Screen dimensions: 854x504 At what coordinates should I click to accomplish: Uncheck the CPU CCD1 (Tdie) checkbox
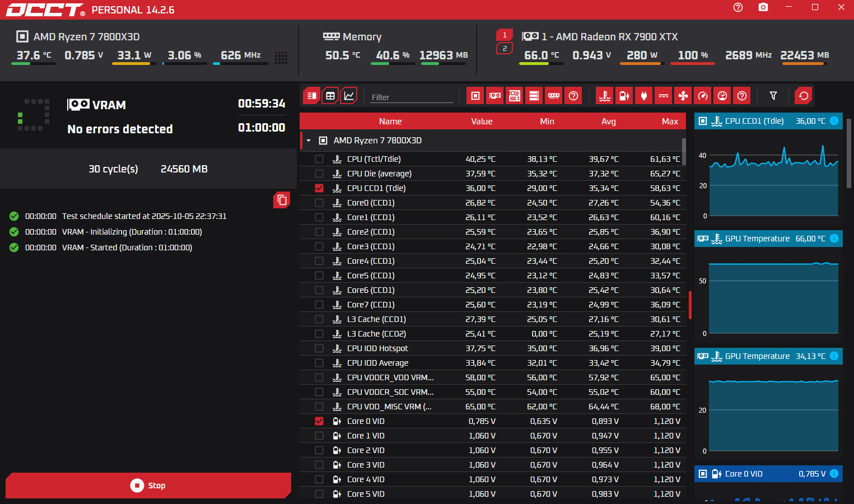(x=319, y=188)
